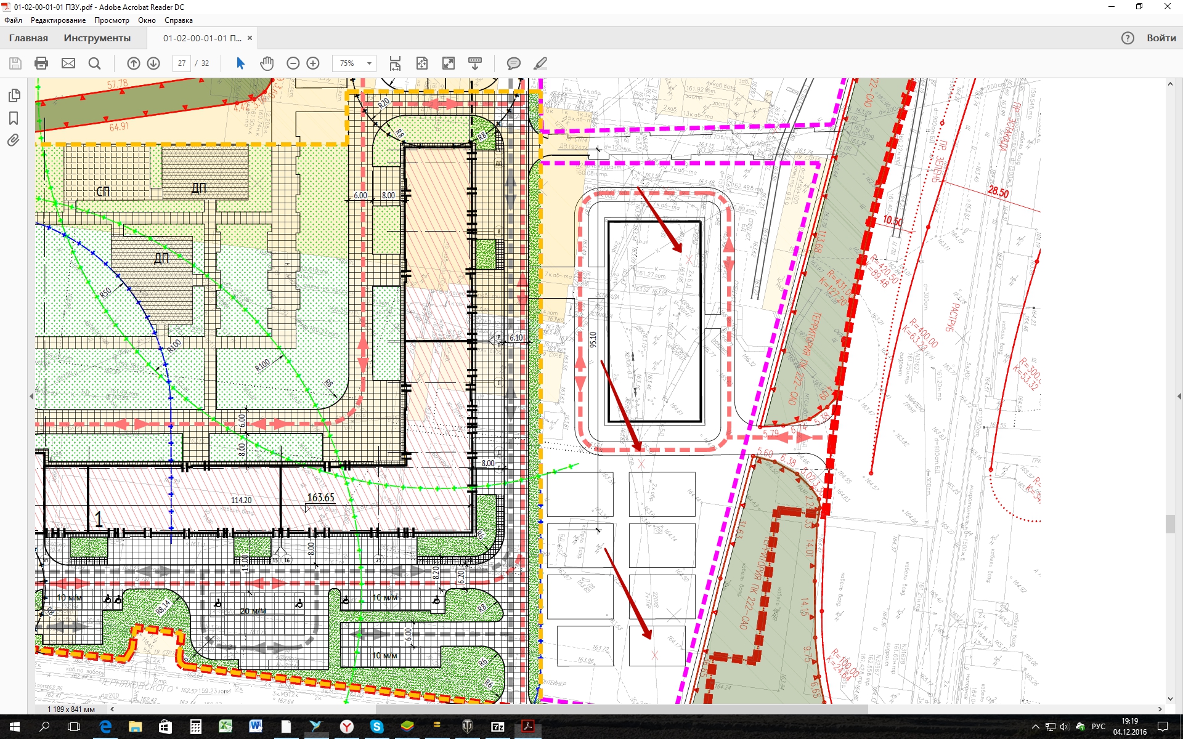Click the email envelope icon
The image size is (1183, 739).
click(68, 63)
